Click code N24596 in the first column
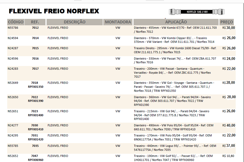Screen dimensions: 244x162 click(x=13, y=59)
